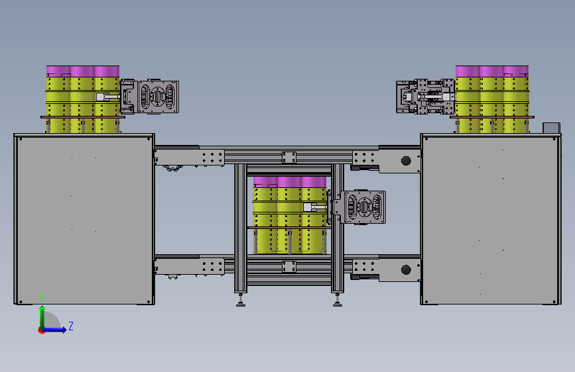Click the green Y axis of the triad

[42, 317]
